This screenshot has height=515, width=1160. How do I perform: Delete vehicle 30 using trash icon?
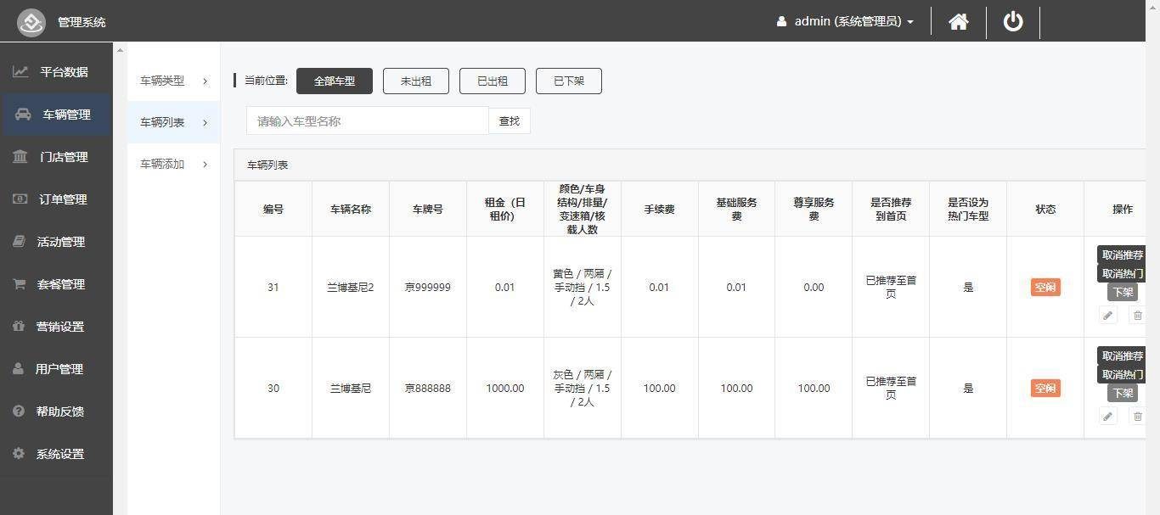pyautogui.click(x=1137, y=417)
